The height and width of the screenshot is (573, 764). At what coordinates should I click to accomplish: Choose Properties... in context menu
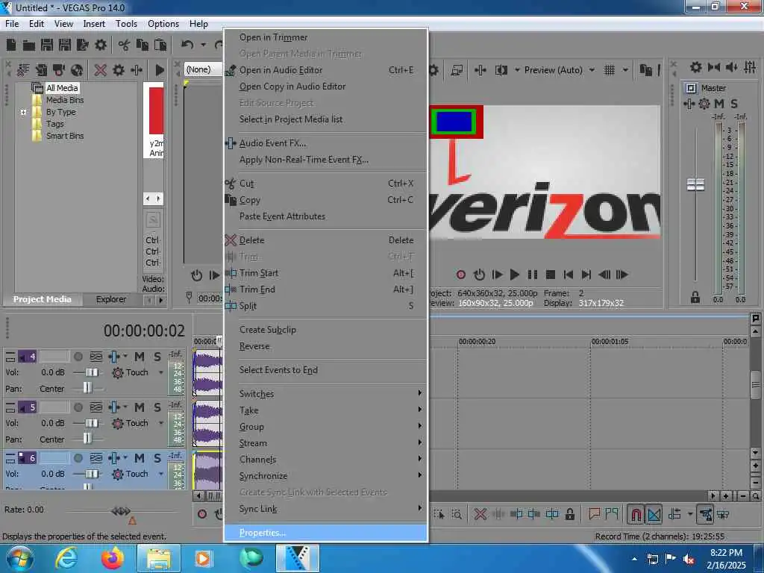coord(325,533)
